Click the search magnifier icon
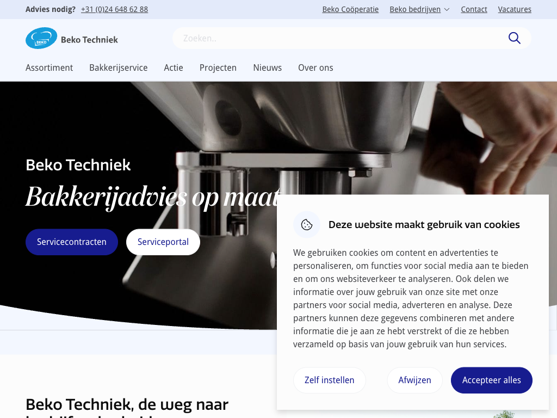The width and height of the screenshot is (557, 418). tap(514, 38)
